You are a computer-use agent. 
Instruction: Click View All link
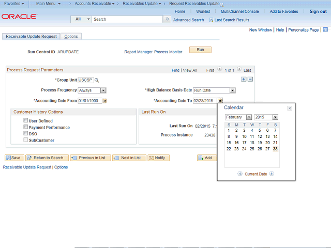(x=190, y=70)
